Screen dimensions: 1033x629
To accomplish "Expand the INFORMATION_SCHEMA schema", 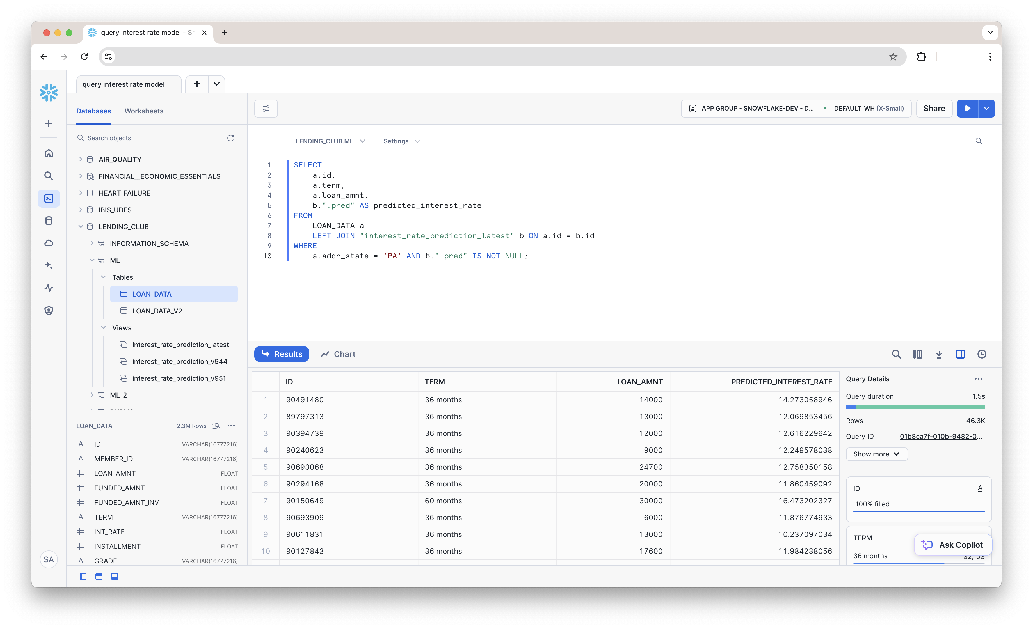I will pos(92,244).
